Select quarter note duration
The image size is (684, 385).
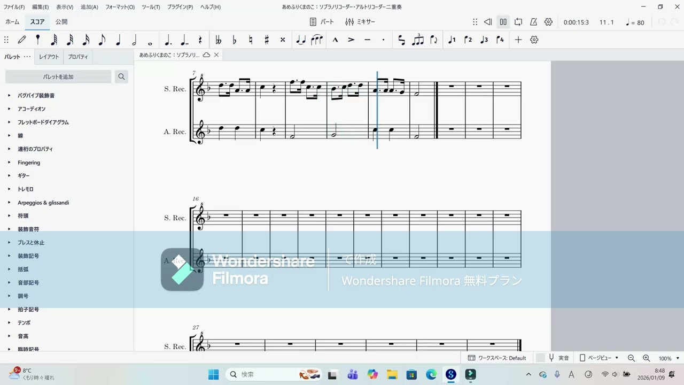point(118,40)
